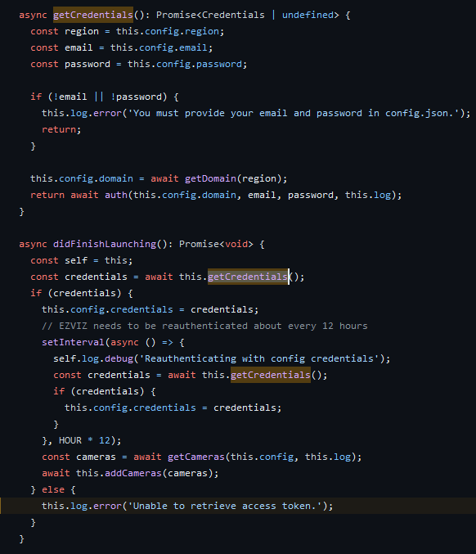Click the 'Unable to retrieve access token.' string
476x554 pixels.
click(227, 506)
